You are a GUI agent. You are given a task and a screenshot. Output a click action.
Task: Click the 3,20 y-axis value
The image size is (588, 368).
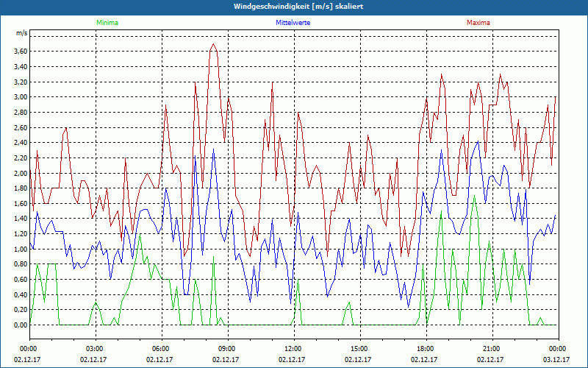point(21,82)
